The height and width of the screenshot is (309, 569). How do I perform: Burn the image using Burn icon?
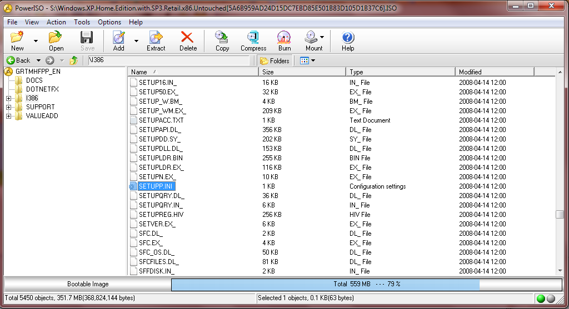click(x=284, y=38)
